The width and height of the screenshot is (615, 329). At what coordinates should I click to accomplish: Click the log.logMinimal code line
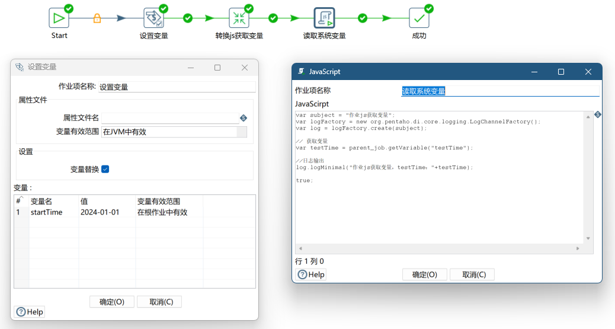click(385, 167)
